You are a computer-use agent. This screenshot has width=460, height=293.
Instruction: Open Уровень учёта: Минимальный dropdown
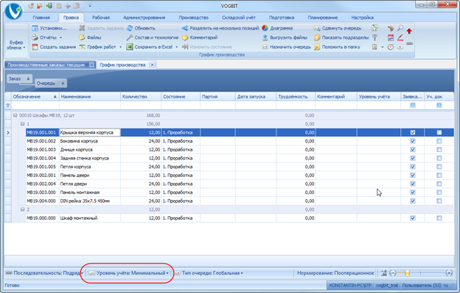[x=128, y=273]
